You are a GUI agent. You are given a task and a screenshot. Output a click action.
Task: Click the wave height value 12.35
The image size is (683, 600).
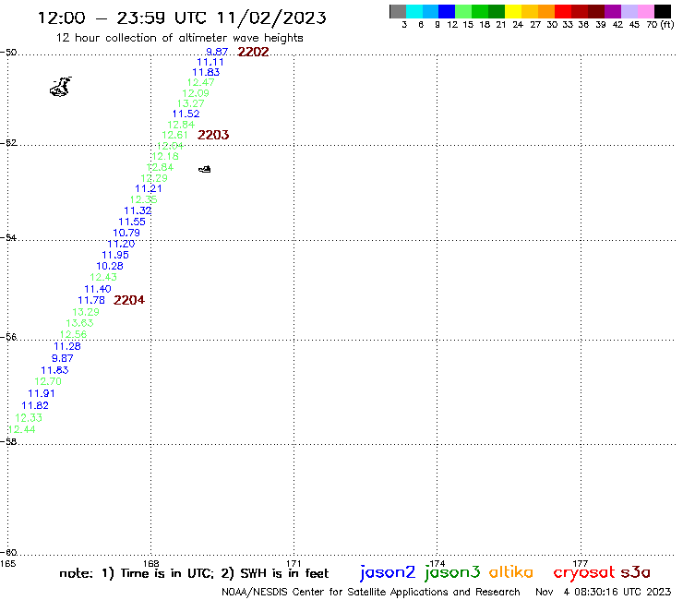point(143,199)
